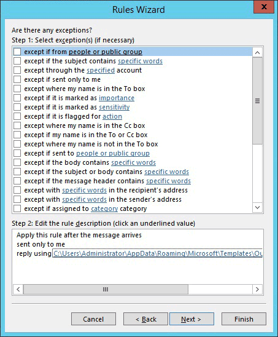The height and width of the screenshot is (337, 278).
Task: Tick 'except if the body contains specific words'
Action: (17, 162)
